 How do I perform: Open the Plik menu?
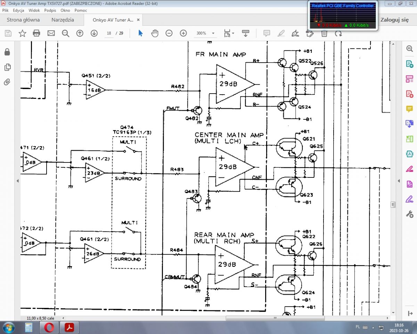click(5, 10)
